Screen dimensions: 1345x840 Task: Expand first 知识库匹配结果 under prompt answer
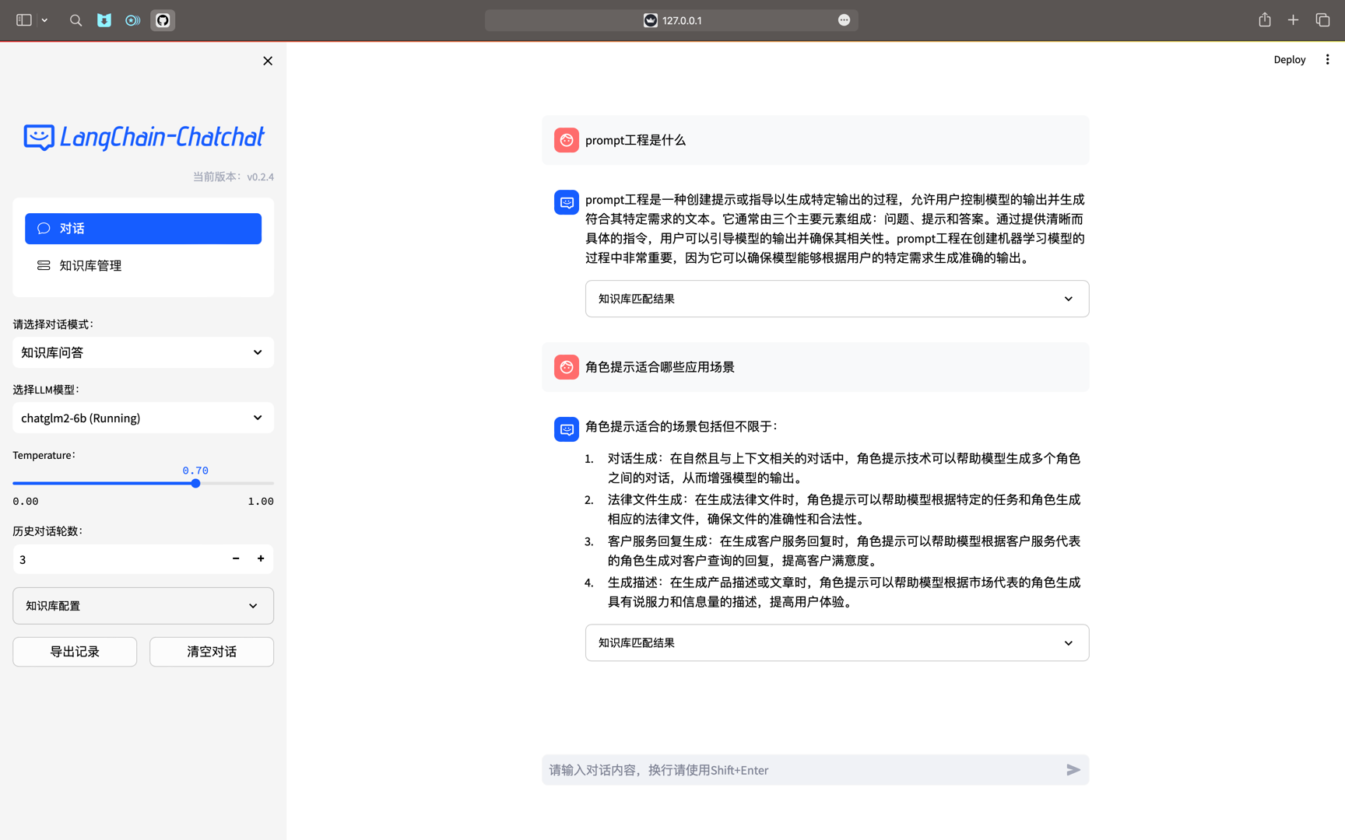point(837,299)
